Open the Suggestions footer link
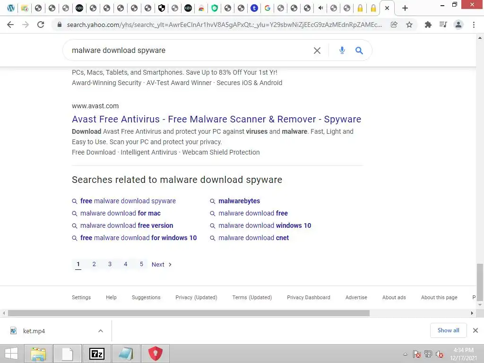 coord(146,298)
